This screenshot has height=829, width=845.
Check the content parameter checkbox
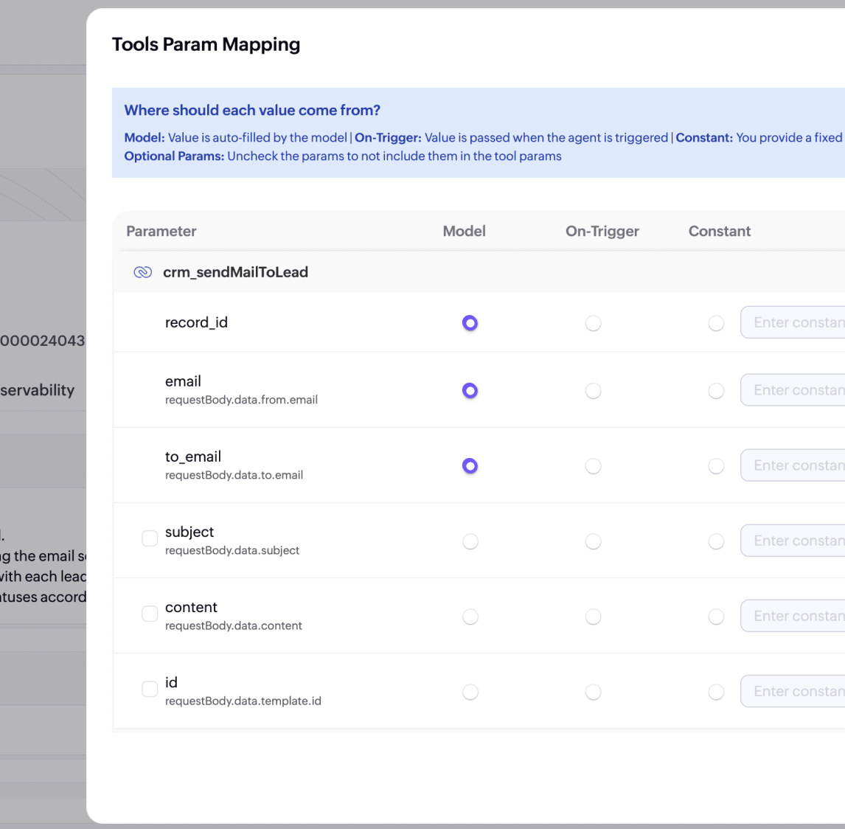tap(150, 614)
